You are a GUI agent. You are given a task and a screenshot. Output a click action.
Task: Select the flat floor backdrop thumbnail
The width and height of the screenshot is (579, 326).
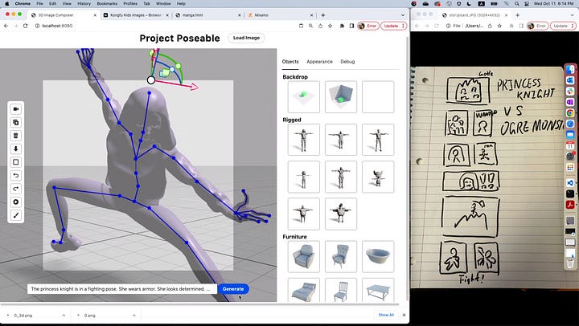[303, 97]
